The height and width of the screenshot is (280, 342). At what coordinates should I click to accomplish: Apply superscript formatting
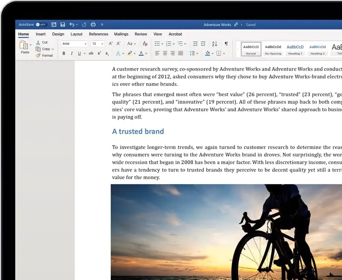click(98, 53)
